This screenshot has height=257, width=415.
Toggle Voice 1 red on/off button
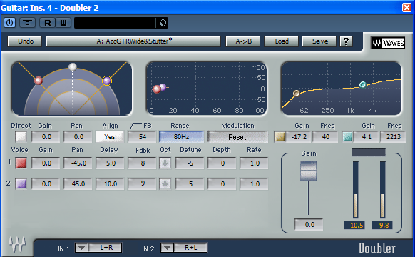pyautogui.click(x=21, y=163)
